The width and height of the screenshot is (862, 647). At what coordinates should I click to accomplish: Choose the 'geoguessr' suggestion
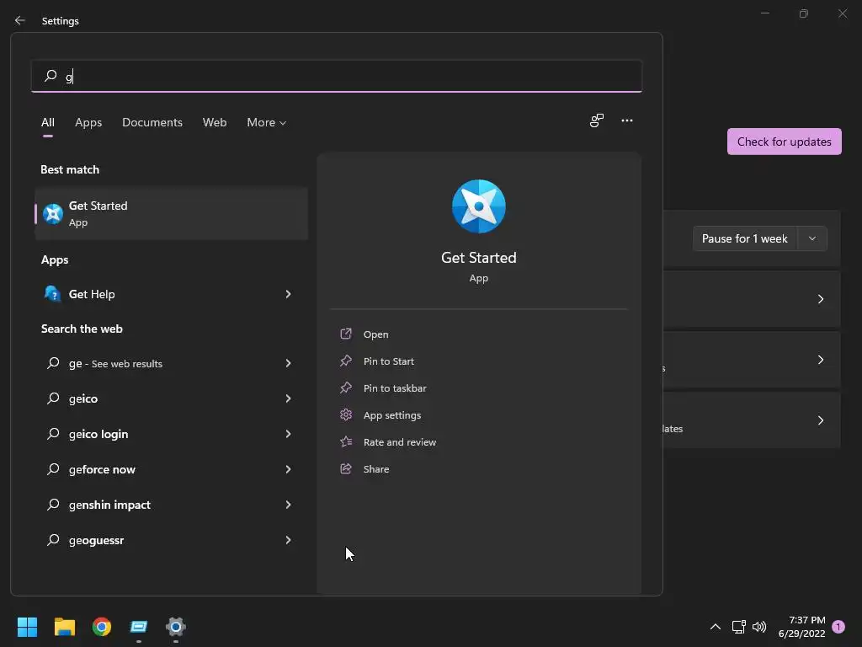click(x=172, y=540)
